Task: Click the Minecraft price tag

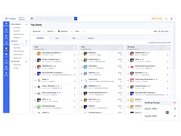Action: pos(119,53)
